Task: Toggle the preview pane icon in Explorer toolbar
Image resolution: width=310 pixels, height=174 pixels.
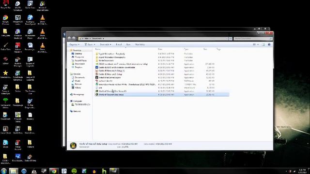Action: tap(263, 44)
